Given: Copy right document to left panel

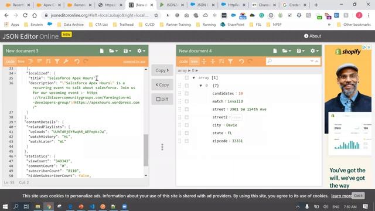Looking at the screenshot, I should [x=162, y=85].
